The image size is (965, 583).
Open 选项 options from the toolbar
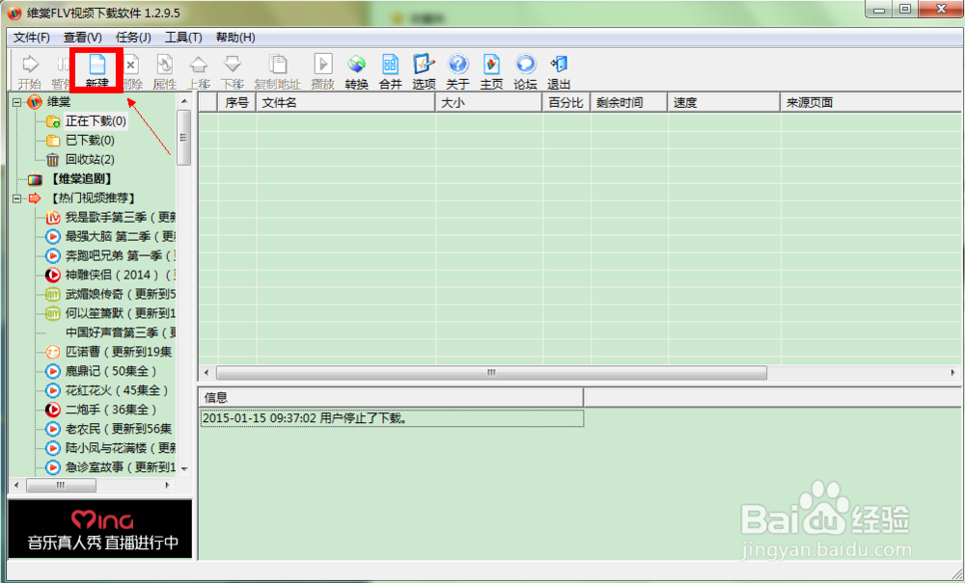(x=424, y=71)
